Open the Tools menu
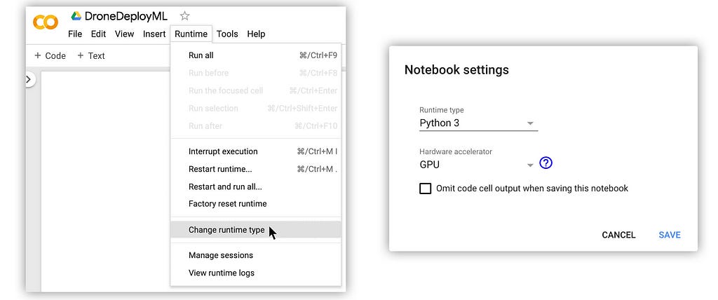The width and height of the screenshot is (718, 300). click(x=227, y=34)
